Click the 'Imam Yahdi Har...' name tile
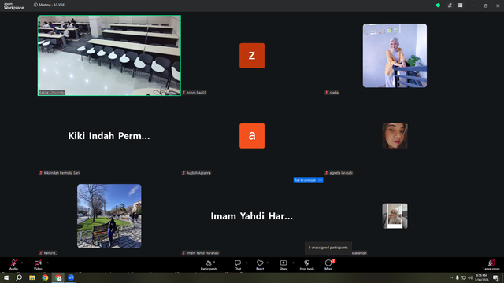 252,216
